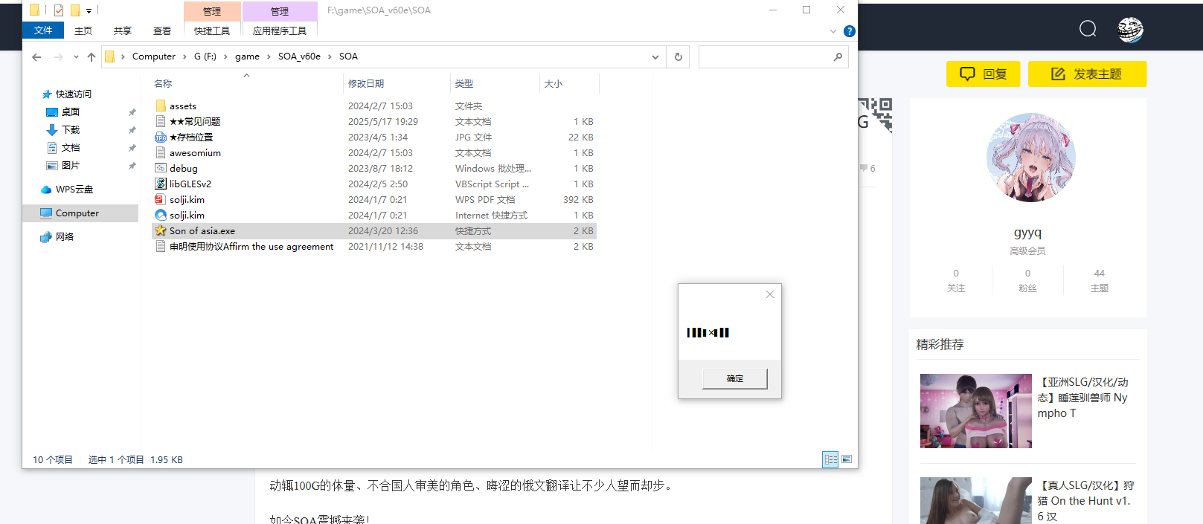Click the search magnifier in Explorer

838,56
